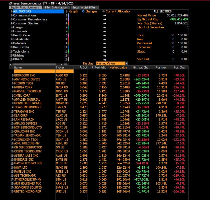The height and width of the screenshot is (200, 210).
Task: Open the UNITED MICRO-ADR holding
Action: point(27,192)
